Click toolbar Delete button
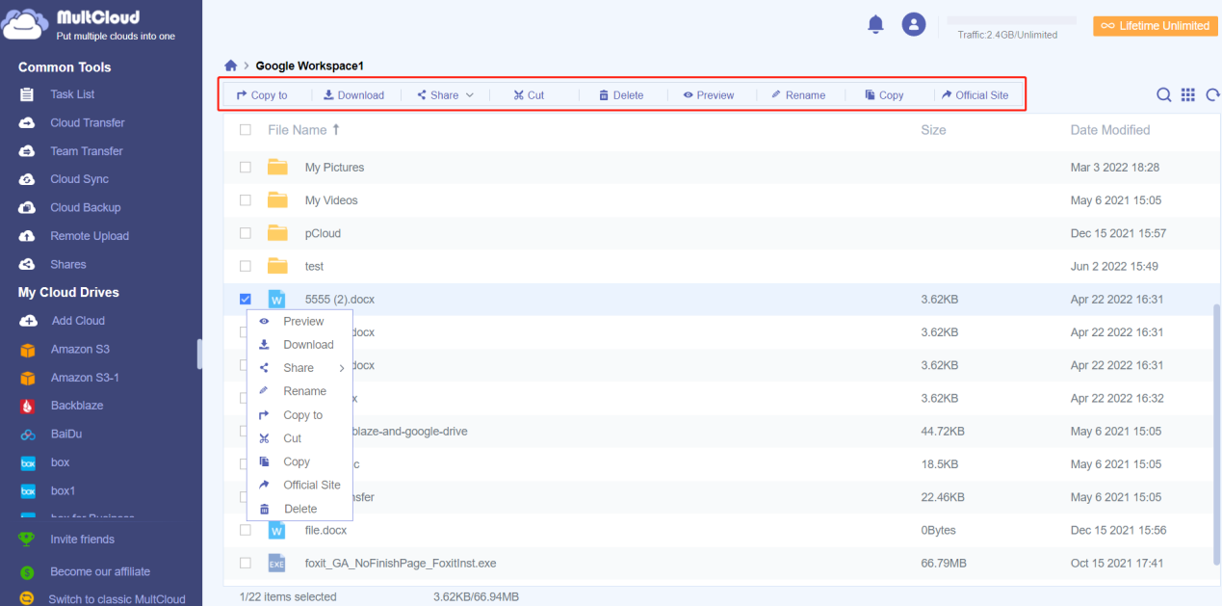Screen dimensions: 1222x606 coord(620,95)
